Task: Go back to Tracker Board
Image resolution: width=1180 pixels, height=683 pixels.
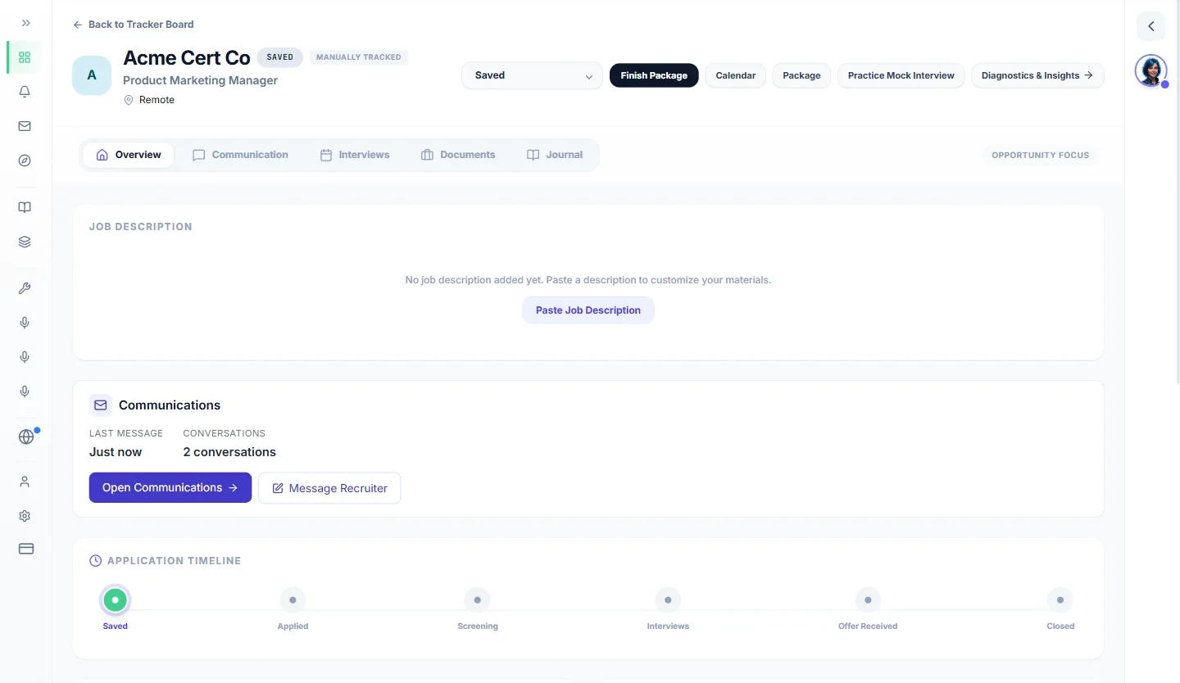Action: [x=134, y=25]
